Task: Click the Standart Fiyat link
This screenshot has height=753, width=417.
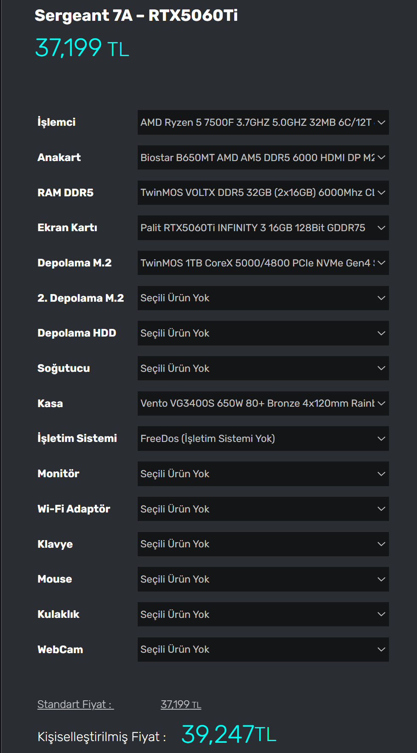Action: [x=75, y=705]
